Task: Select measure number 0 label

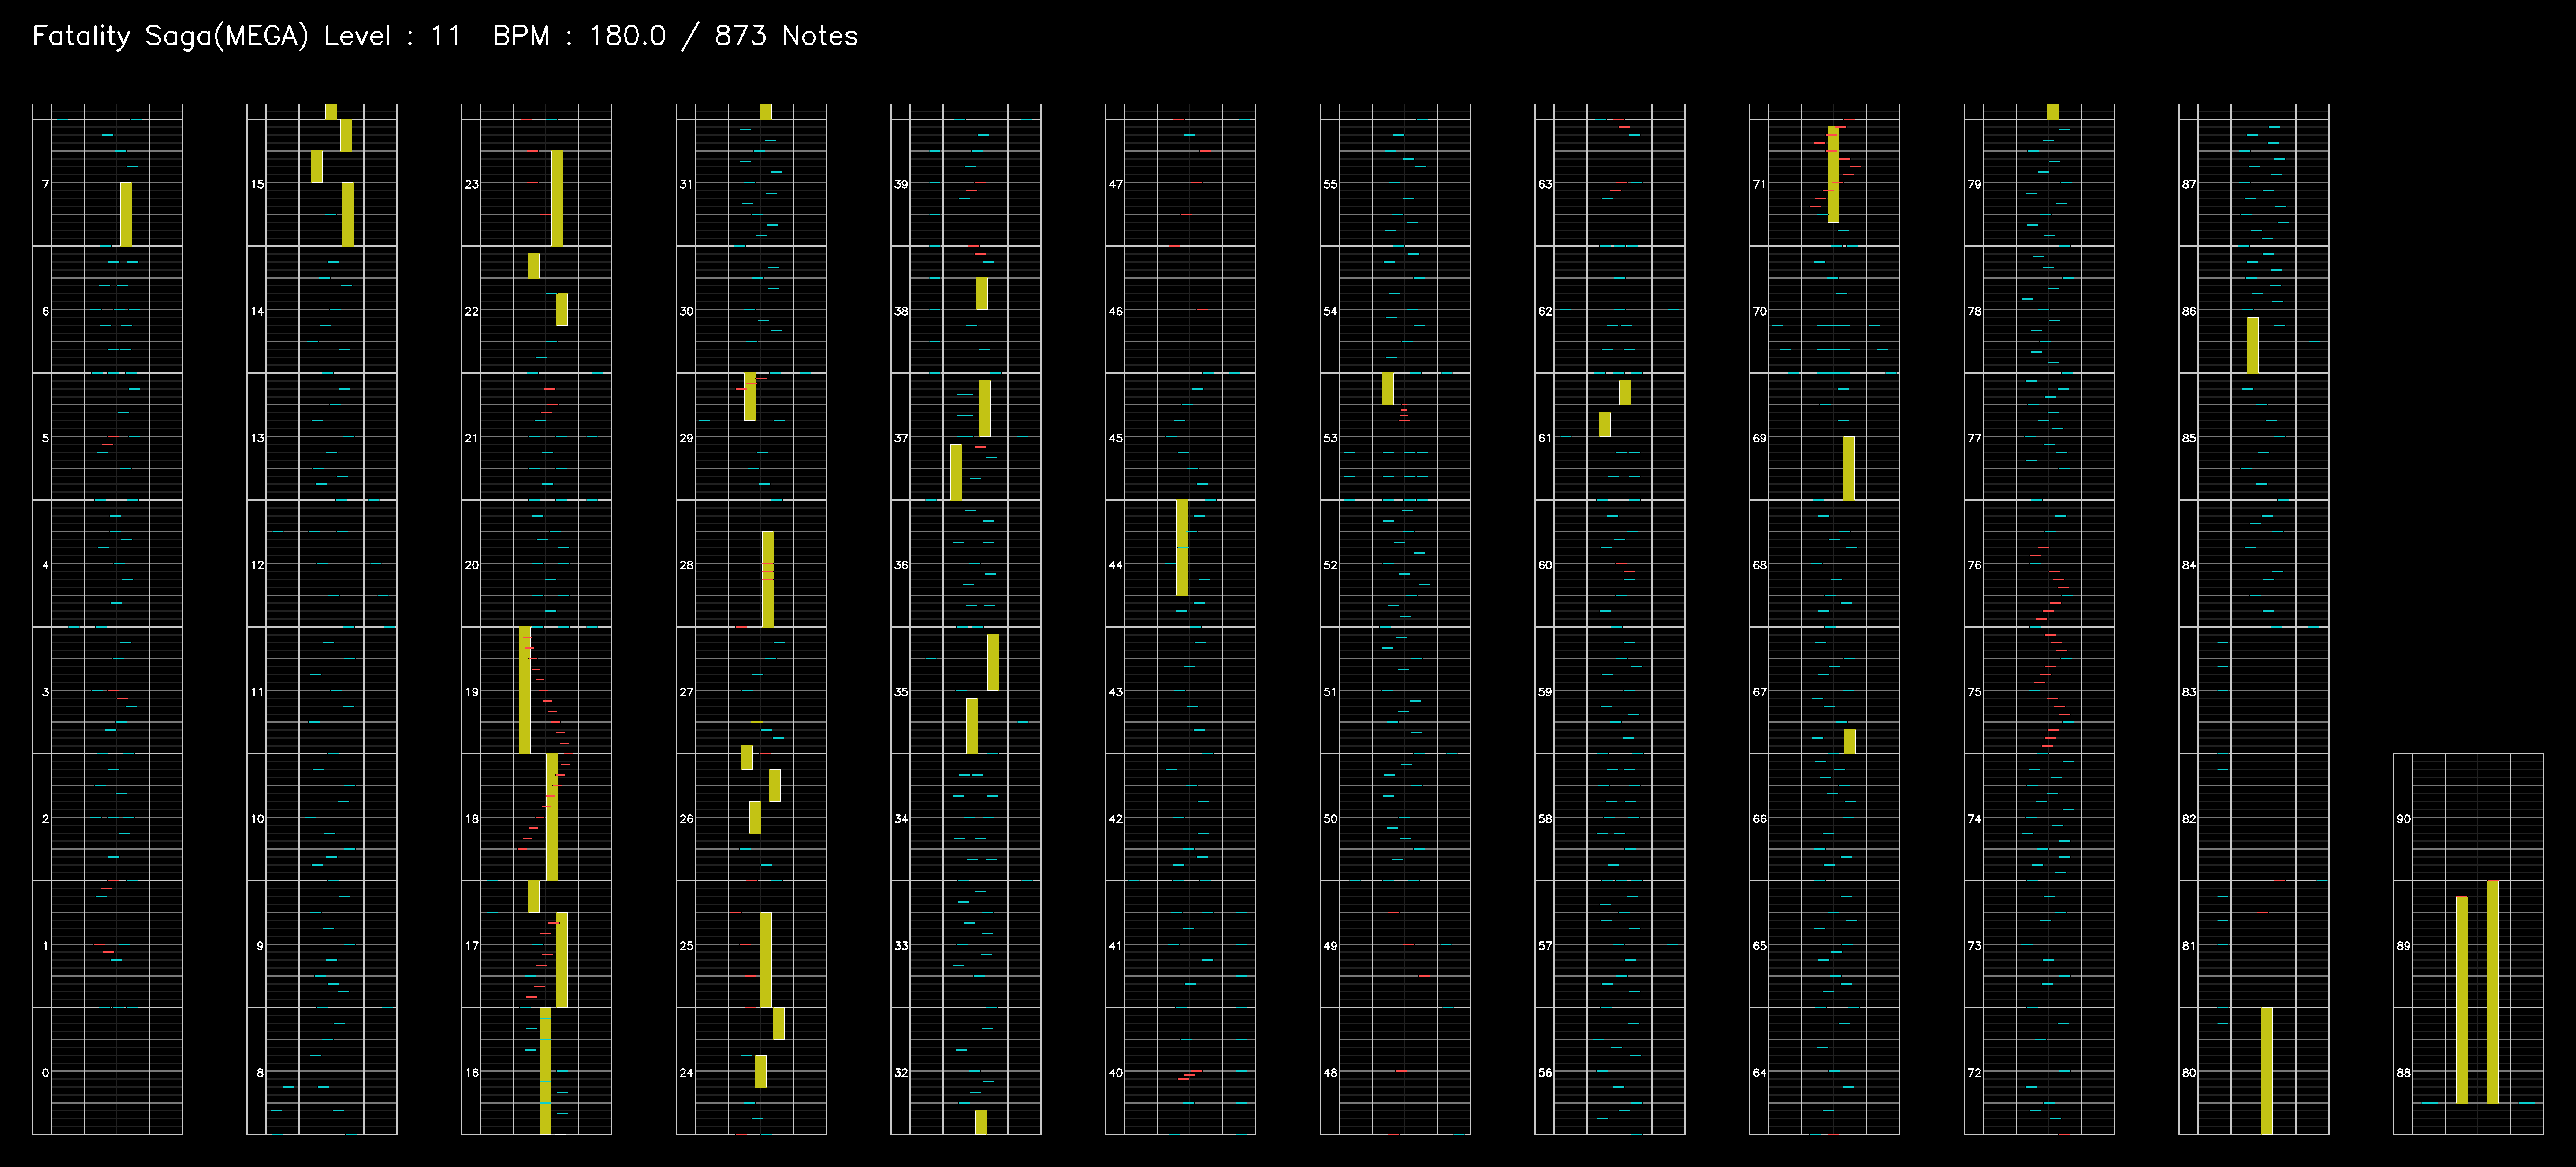Action: [45, 1073]
